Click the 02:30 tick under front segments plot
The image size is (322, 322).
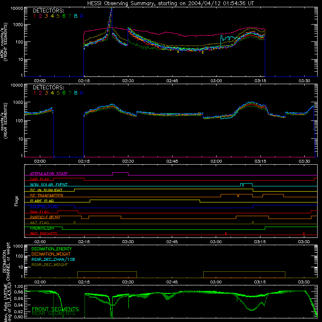128,81
